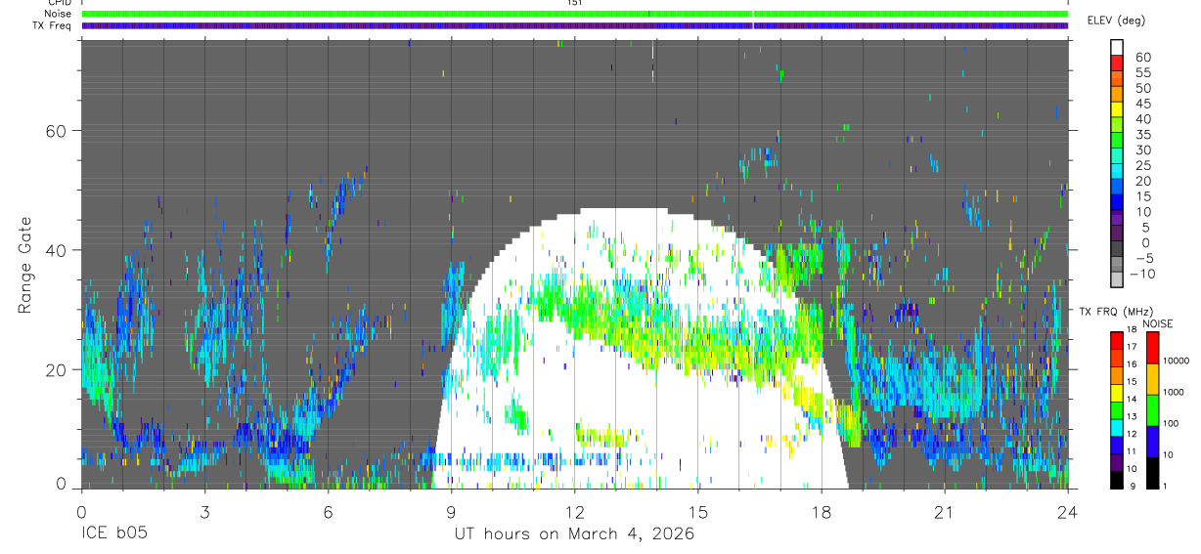Click the yellow segment of the TX FRQ colorbar

point(1117,393)
